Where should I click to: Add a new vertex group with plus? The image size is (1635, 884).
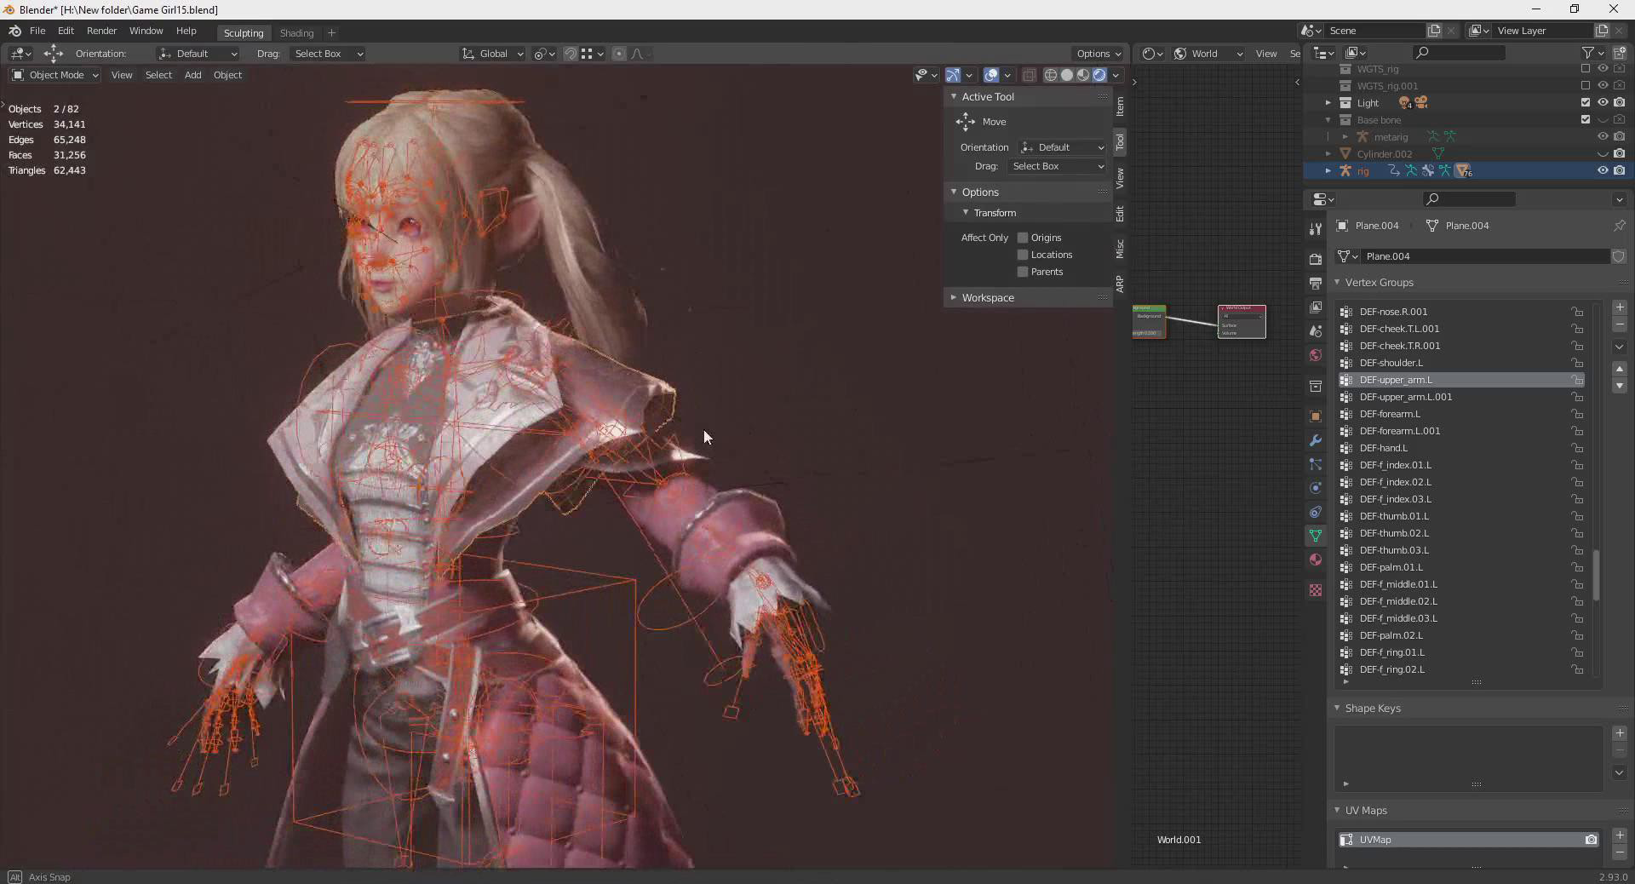1620,307
